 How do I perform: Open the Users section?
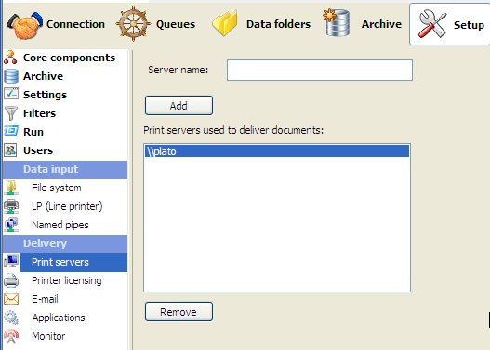[38, 150]
